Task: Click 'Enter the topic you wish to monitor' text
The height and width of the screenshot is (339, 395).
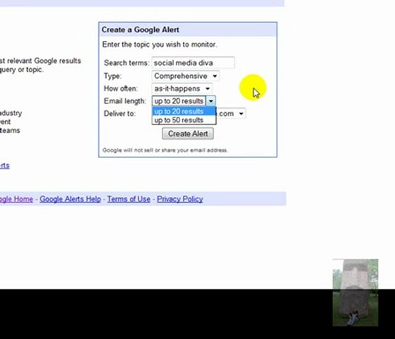Action: (160, 45)
